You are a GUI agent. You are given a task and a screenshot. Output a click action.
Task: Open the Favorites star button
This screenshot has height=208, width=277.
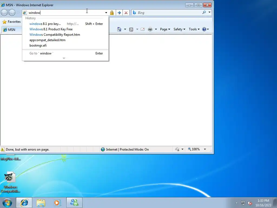coord(12,22)
